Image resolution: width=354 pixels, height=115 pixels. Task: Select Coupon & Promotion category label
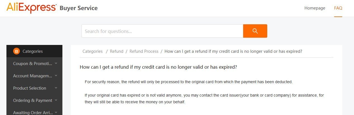[32, 64]
